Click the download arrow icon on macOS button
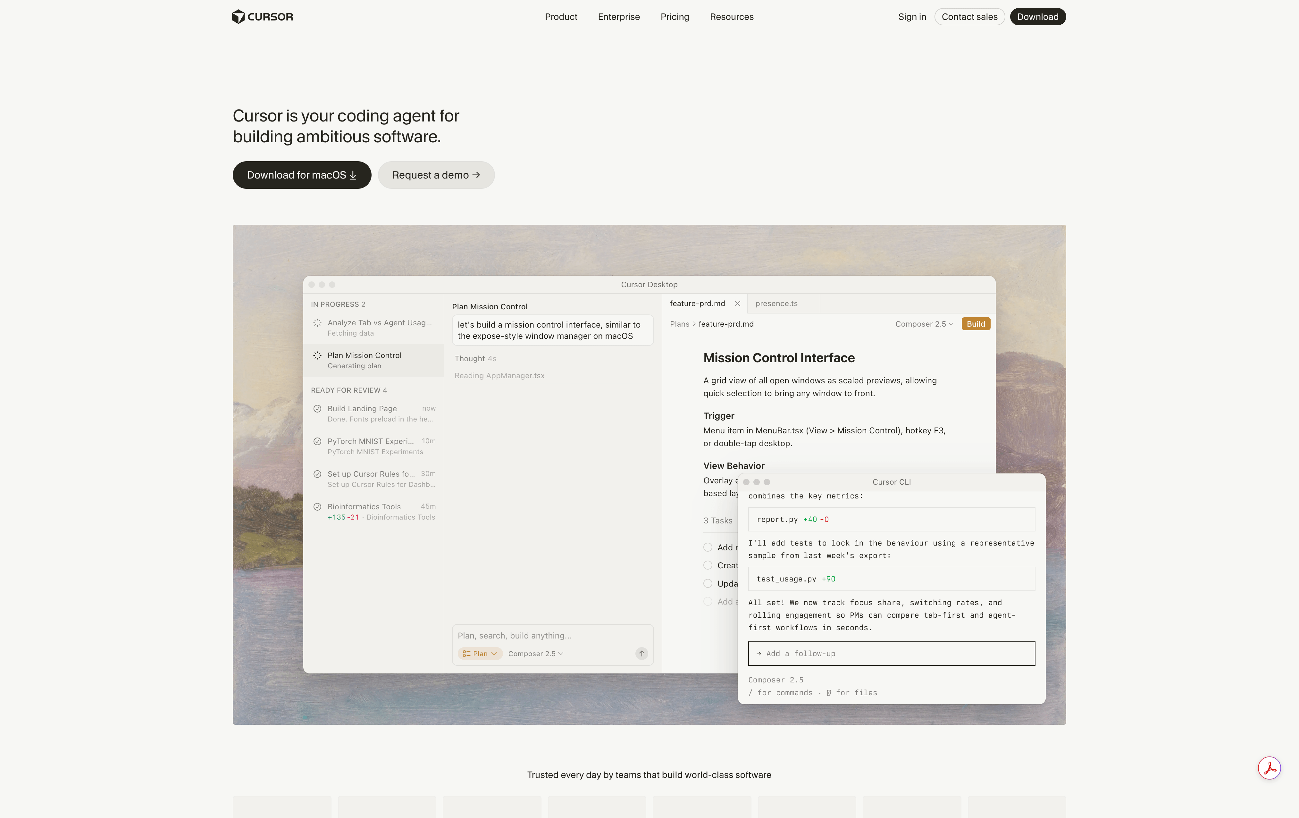The image size is (1299, 818). [353, 175]
